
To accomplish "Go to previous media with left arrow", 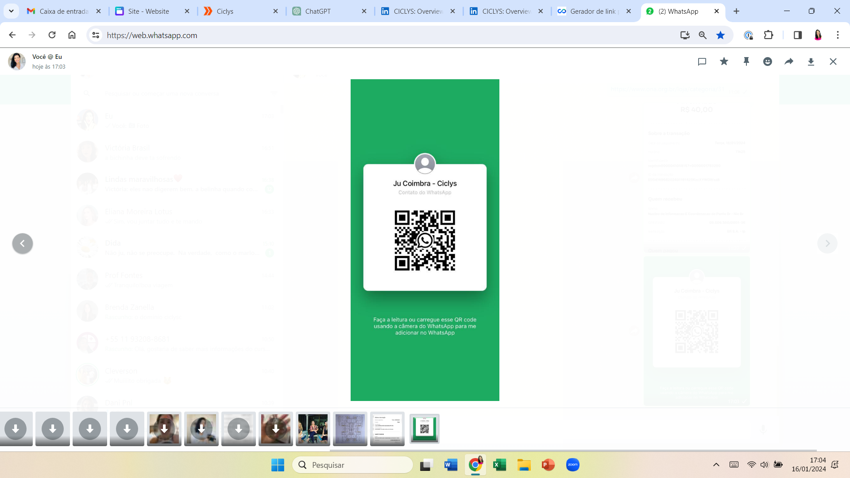I will (x=23, y=243).
